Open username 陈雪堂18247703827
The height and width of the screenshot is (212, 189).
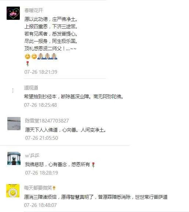click(47, 121)
